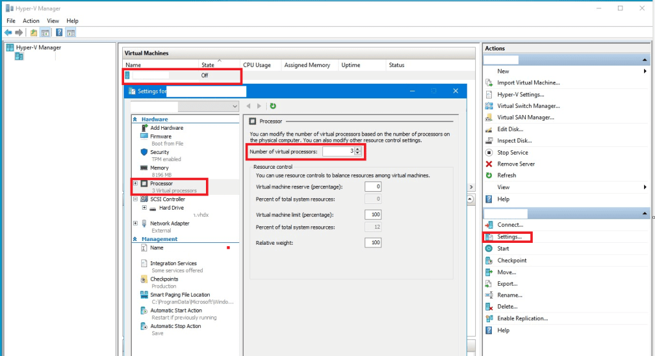Screen dimensions: 655x356
Task: Click the Security shield icon in hardware list
Action: click(x=145, y=152)
